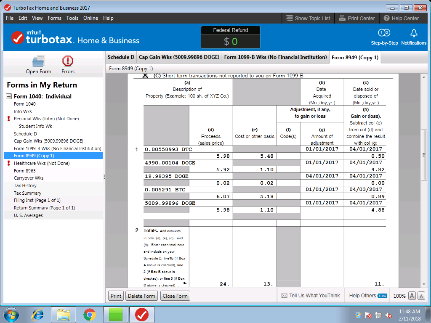
Task: Open the Tools menu
Action: [x=72, y=18]
